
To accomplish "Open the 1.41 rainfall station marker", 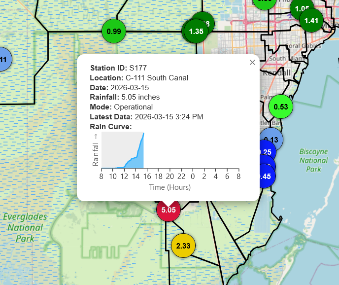I will click(311, 21).
